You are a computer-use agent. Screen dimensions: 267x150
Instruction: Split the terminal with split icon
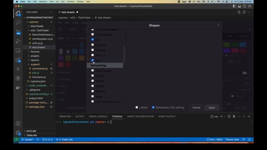click(x=229, y=117)
